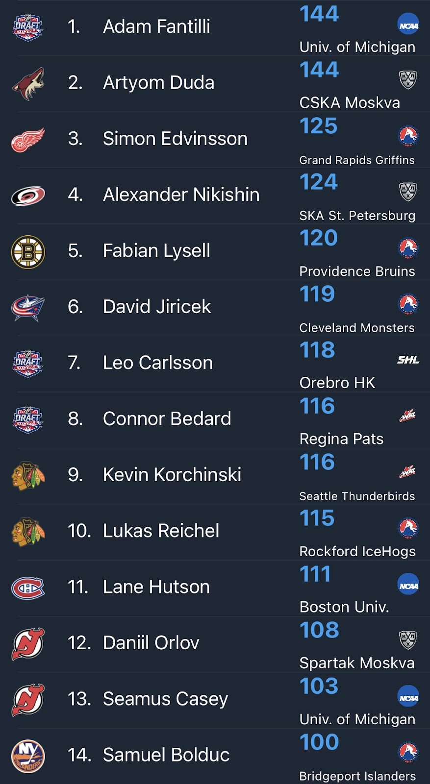Tap the SHL league logo for Orebro HK
This screenshot has width=430, height=784.
(x=408, y=360)
